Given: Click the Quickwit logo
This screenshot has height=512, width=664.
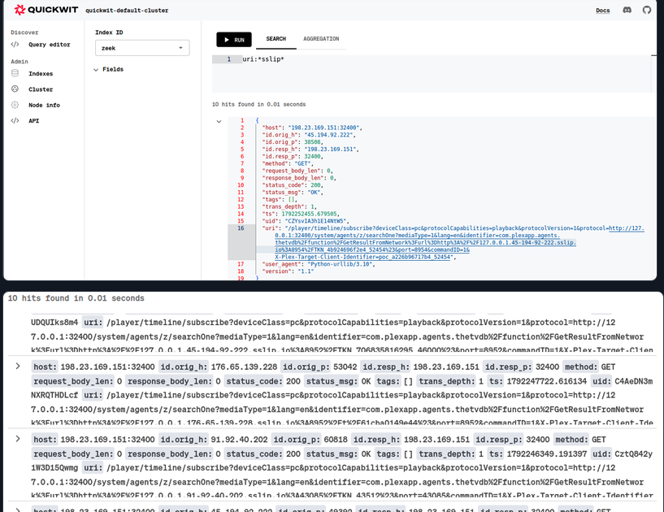Looking at the screenshot, I should 46,10.
